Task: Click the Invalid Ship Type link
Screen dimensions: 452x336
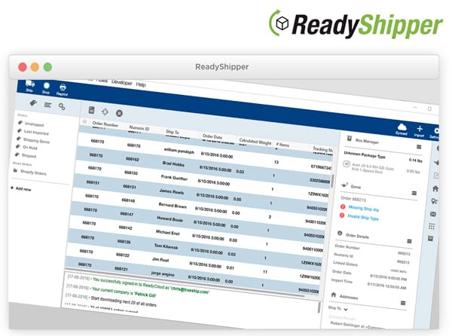Action: [363, 217]
